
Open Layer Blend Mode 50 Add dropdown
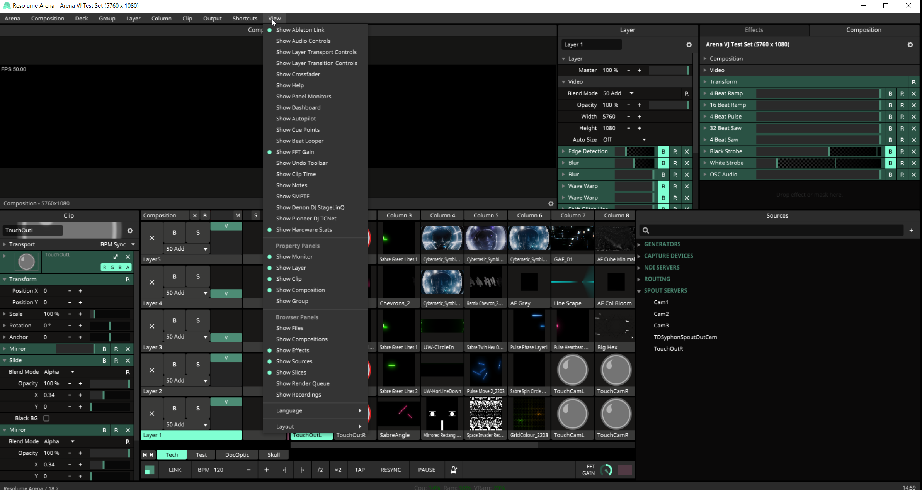(631, 93)
